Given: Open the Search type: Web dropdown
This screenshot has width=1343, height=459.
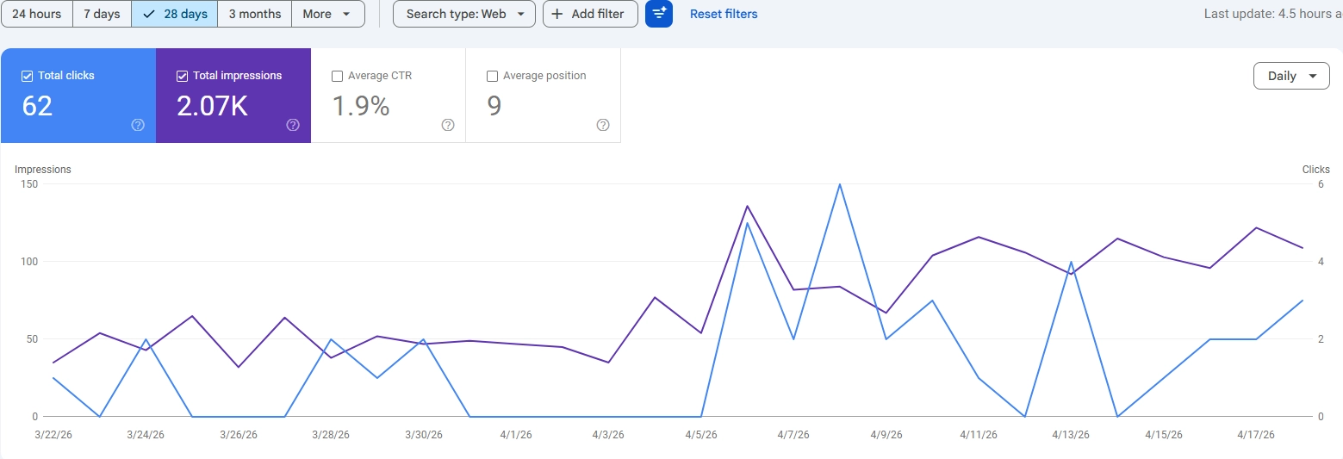Looking at the screenshot, I should [463, 14].
